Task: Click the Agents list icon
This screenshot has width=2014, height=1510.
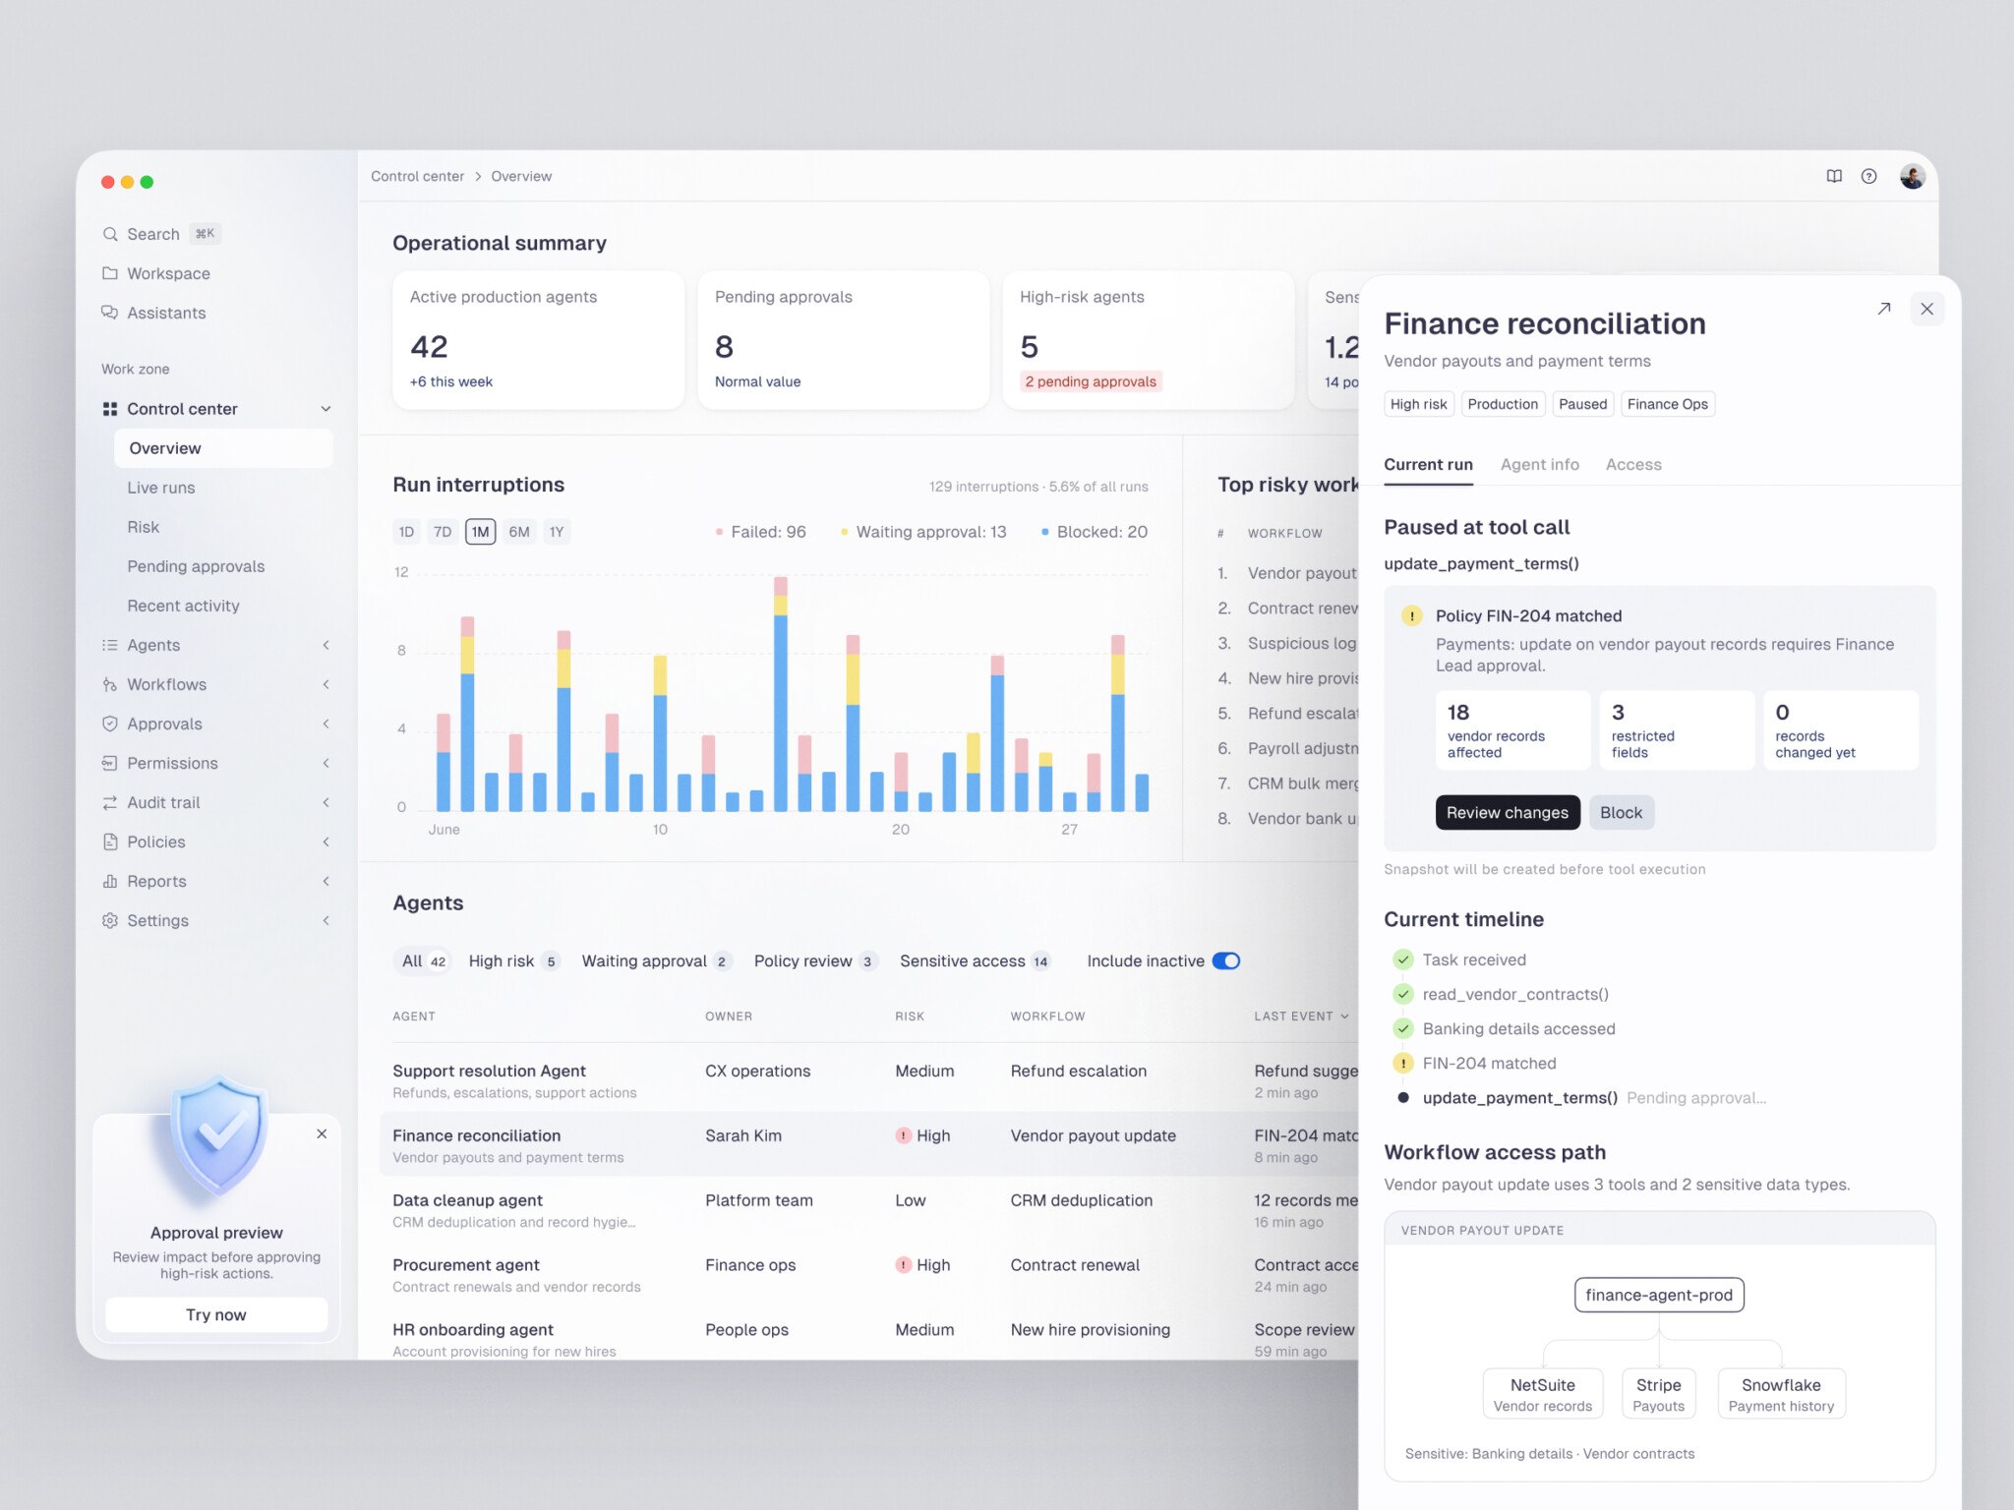Action: 110,645
